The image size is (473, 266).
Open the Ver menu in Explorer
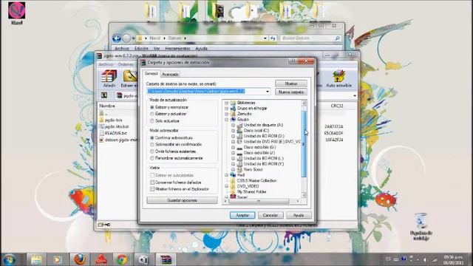click(157, 48)
